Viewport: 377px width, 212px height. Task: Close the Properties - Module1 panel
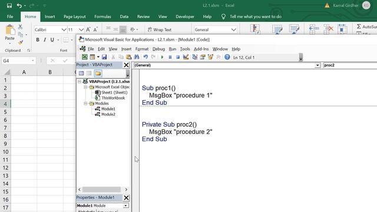click(x=126, y=198)
